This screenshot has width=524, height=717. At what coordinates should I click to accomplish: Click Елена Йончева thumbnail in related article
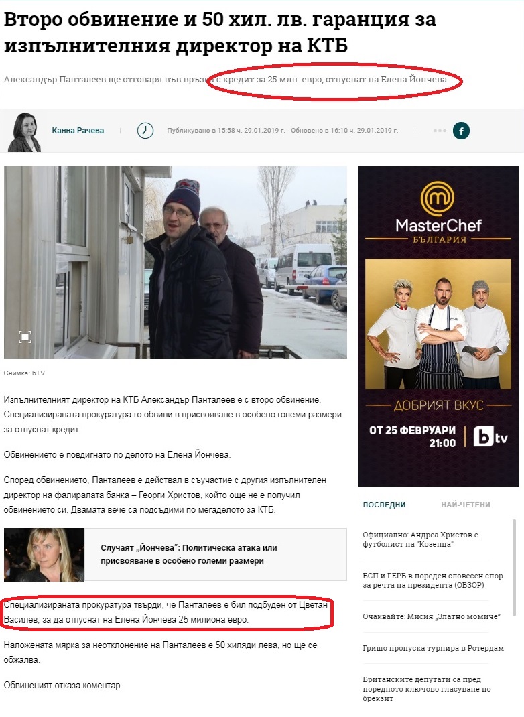click(x=44, y=555)
